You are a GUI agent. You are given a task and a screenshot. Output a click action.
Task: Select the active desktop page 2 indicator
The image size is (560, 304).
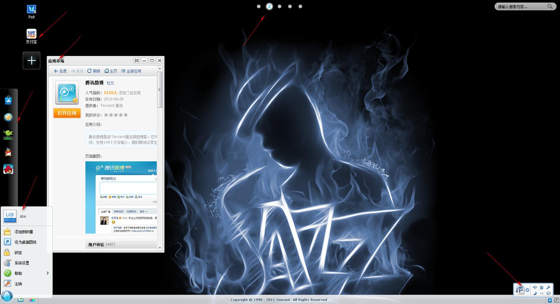coord(269,6)
